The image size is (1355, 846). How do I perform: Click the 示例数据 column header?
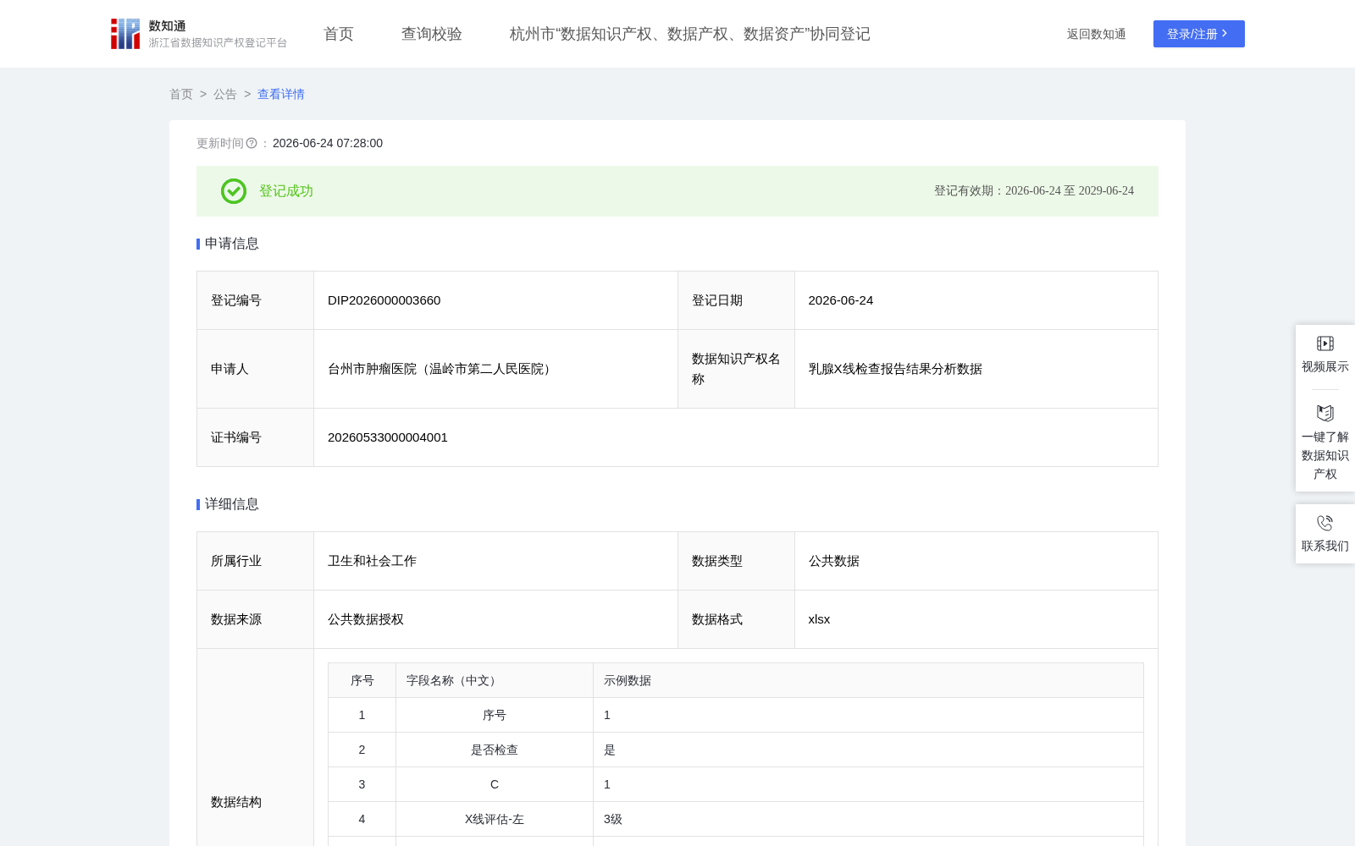(868, 680)
